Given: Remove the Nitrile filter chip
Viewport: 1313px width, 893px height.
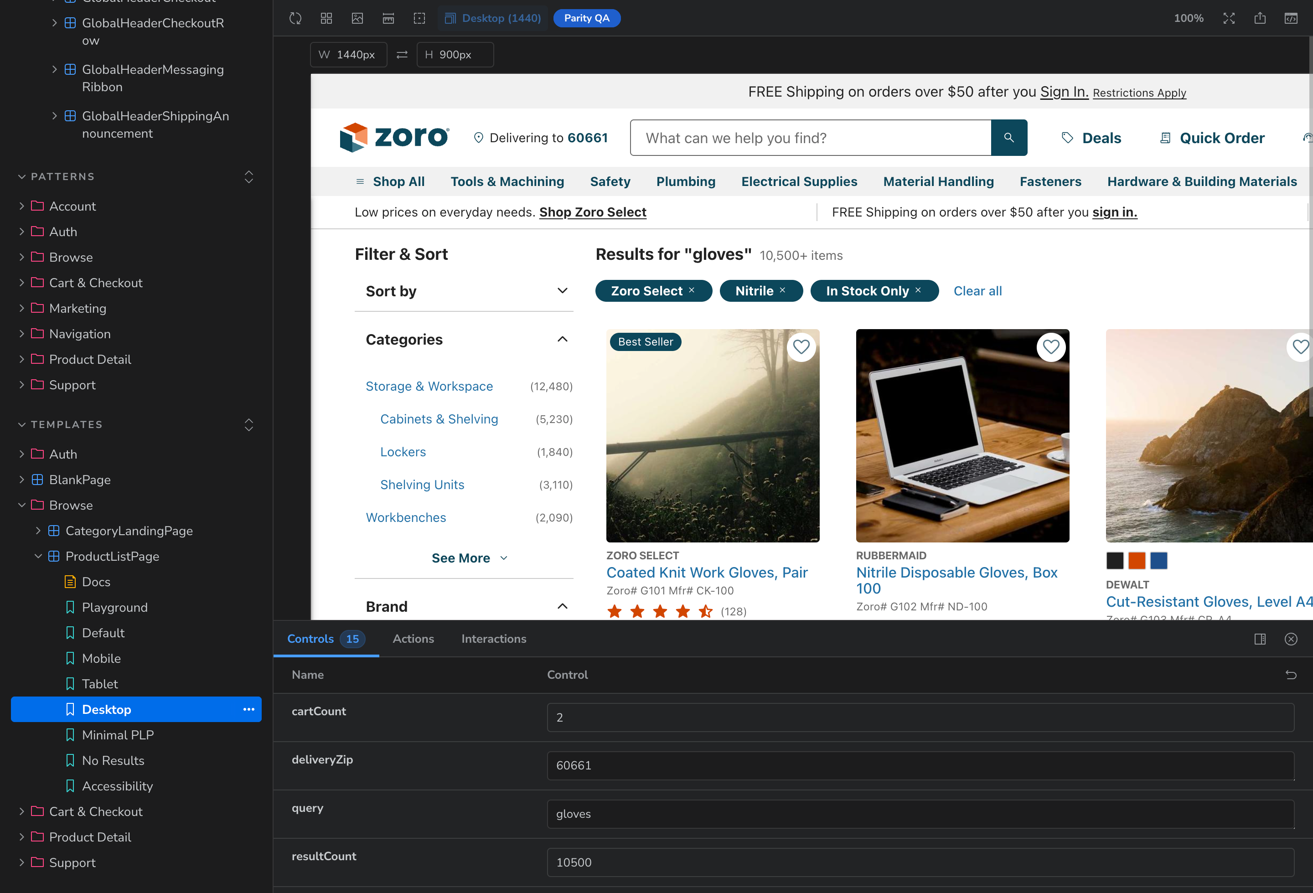Looking at the screenshot, I should 782,290.
